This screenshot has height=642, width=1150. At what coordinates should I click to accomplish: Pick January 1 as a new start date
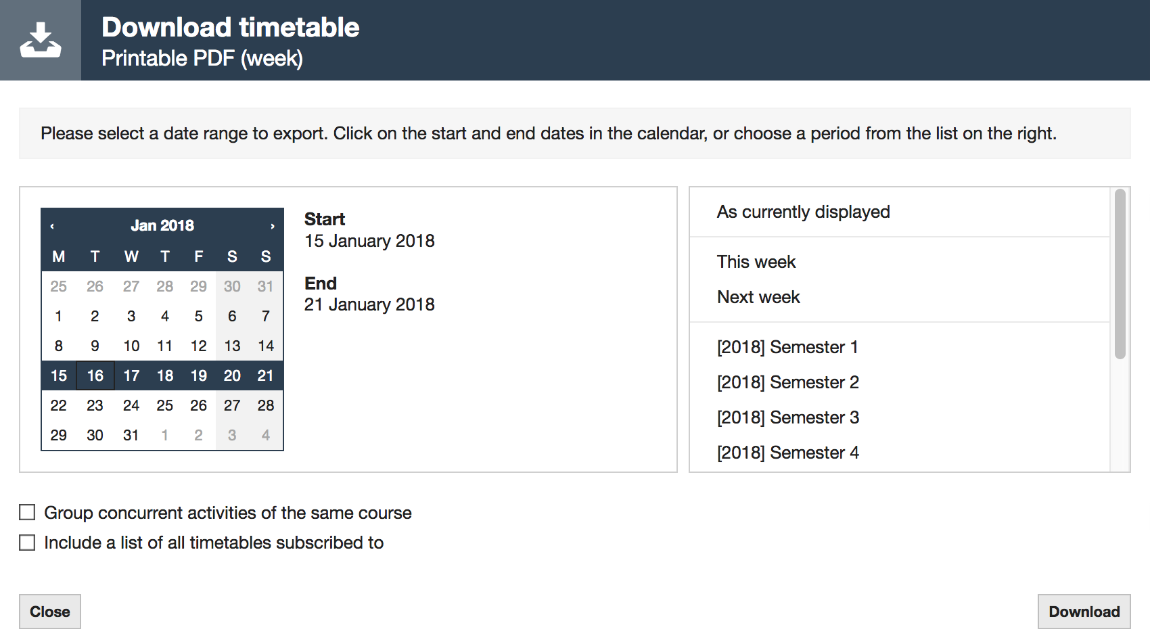[x=58, y=316]
